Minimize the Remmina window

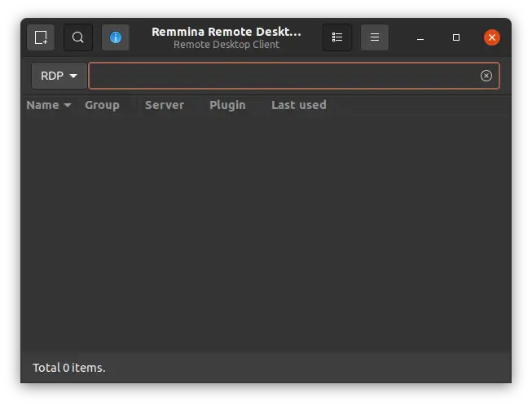(x=420, y=37)
